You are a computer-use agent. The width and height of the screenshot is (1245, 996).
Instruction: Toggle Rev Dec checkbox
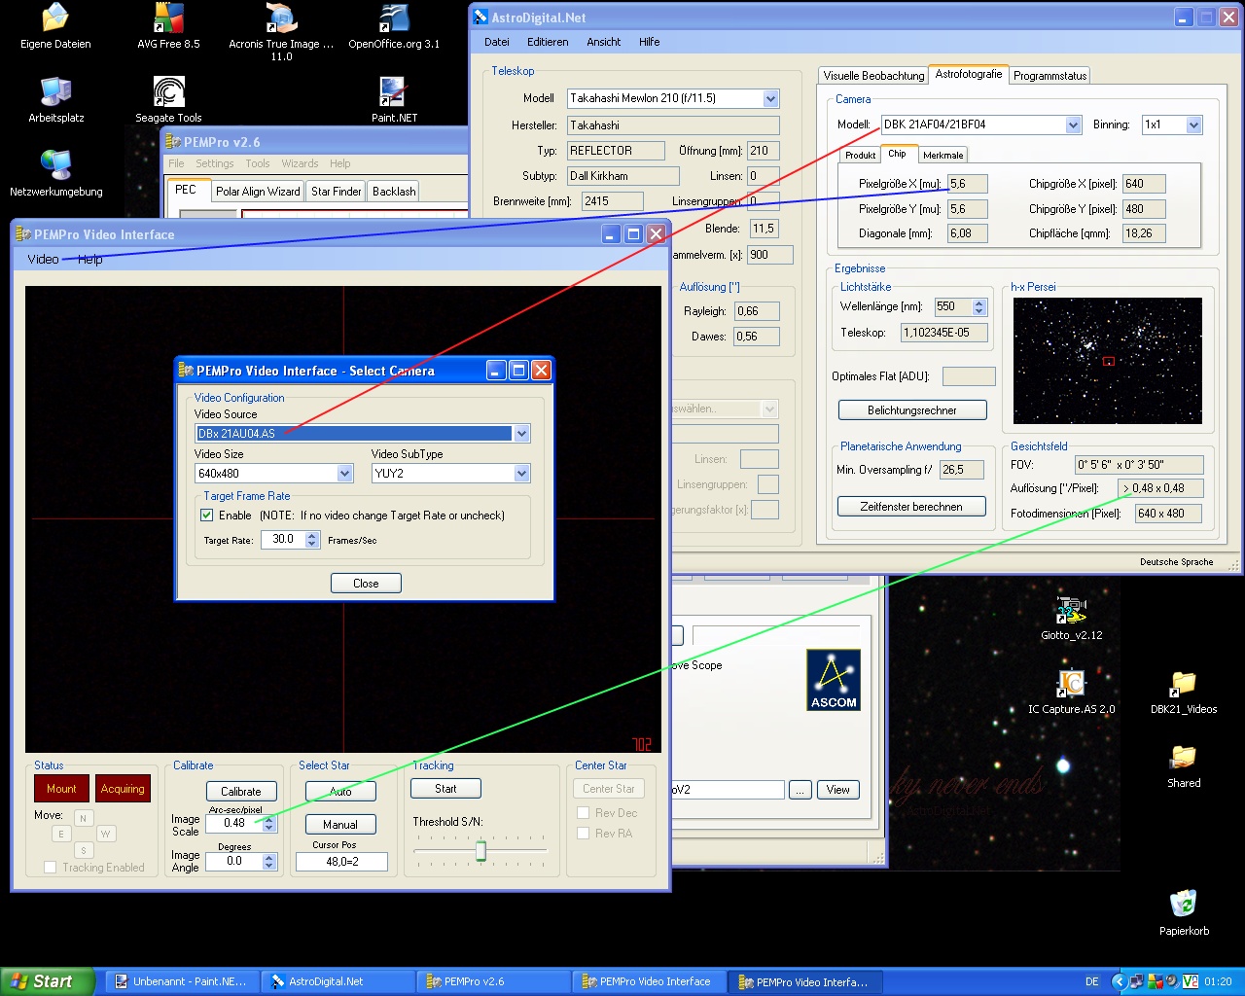click(584, 813)
